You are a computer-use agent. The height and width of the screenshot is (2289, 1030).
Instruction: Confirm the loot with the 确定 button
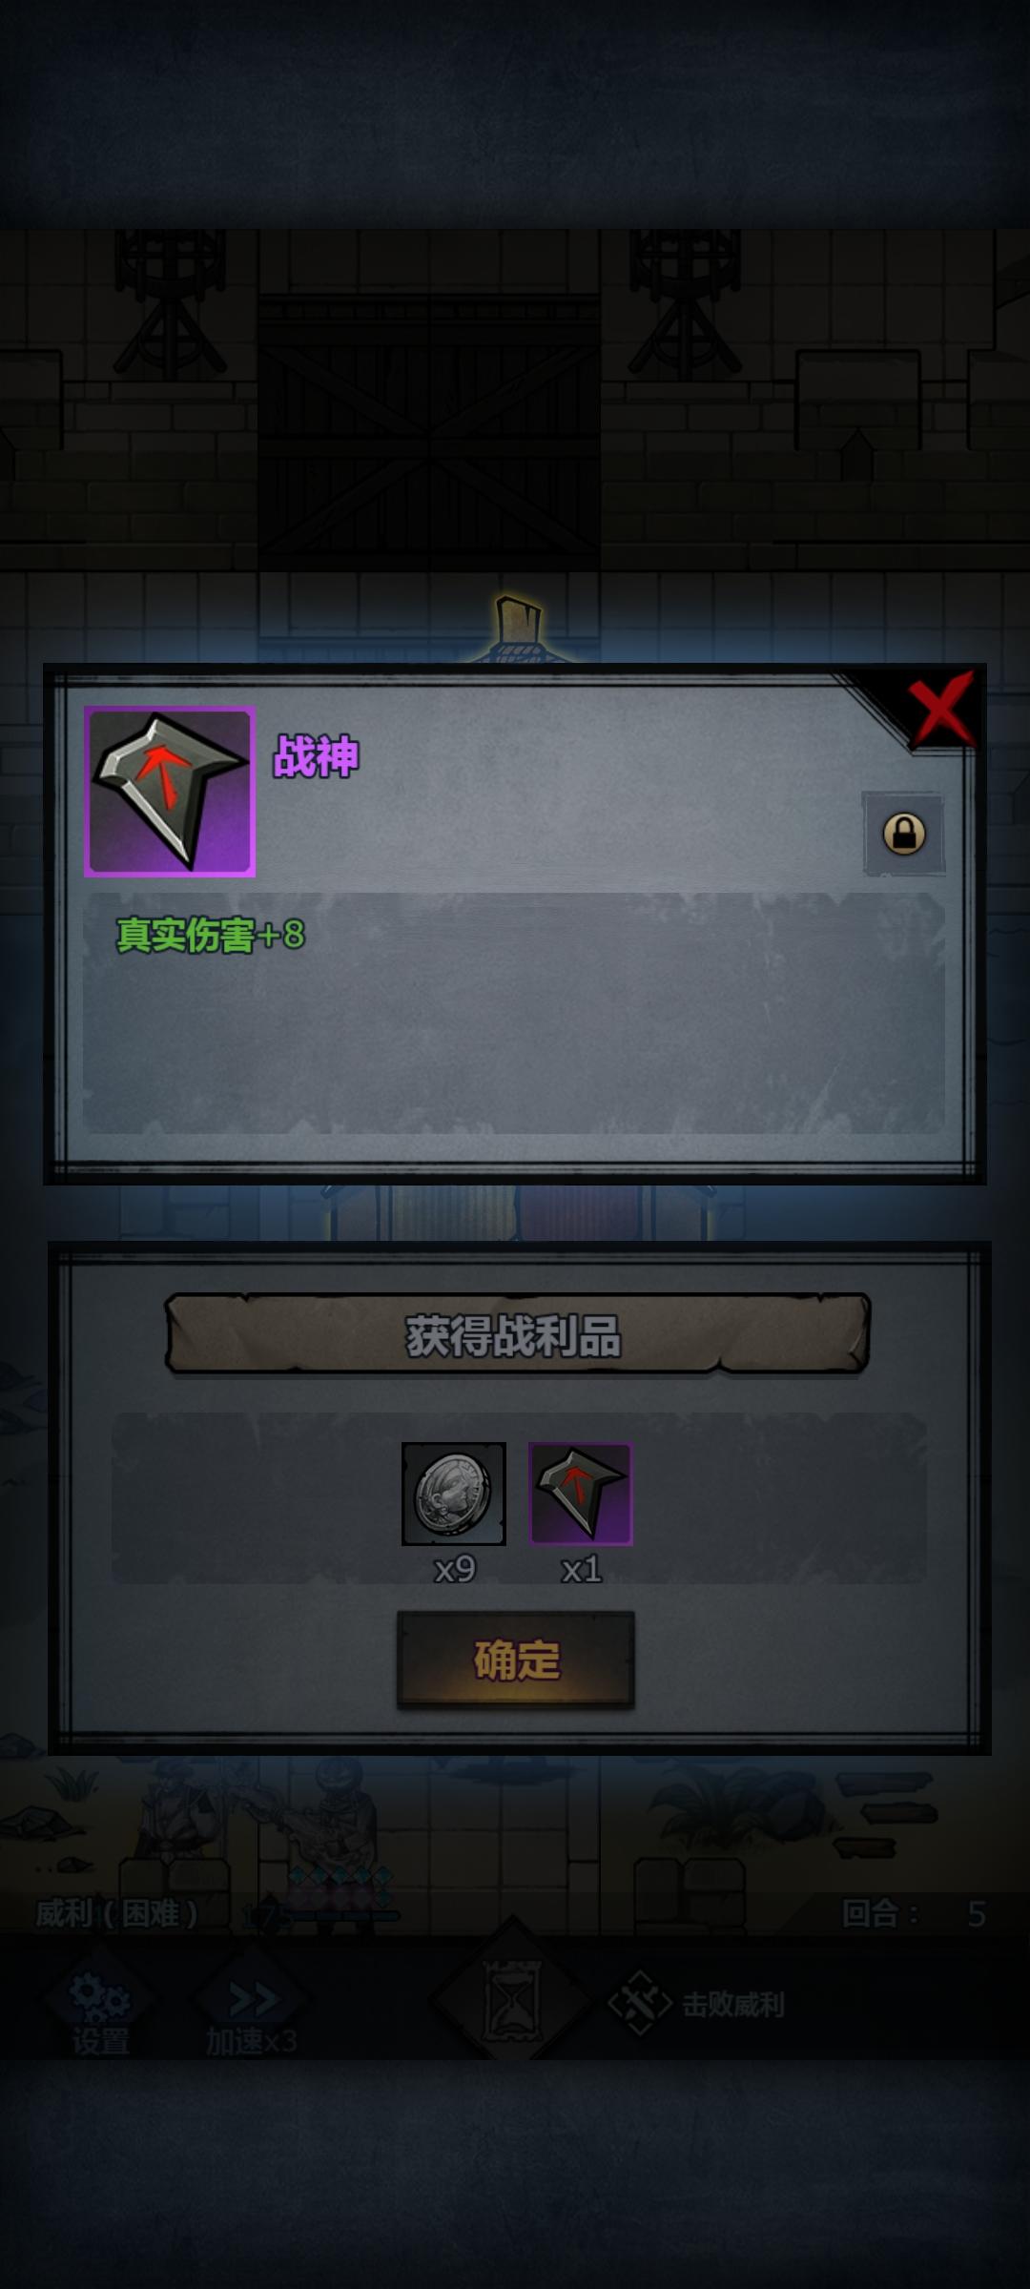pyautogui.click(x=516, y=1660)
